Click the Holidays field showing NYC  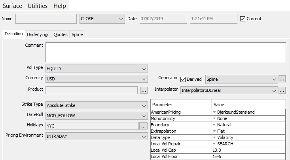click(x=92, y=126)
